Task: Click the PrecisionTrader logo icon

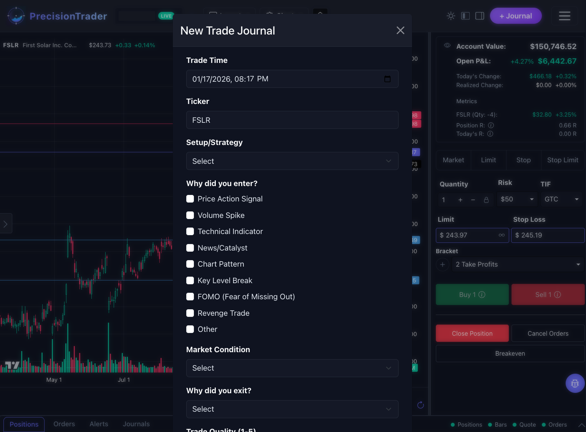Action: 16,16
